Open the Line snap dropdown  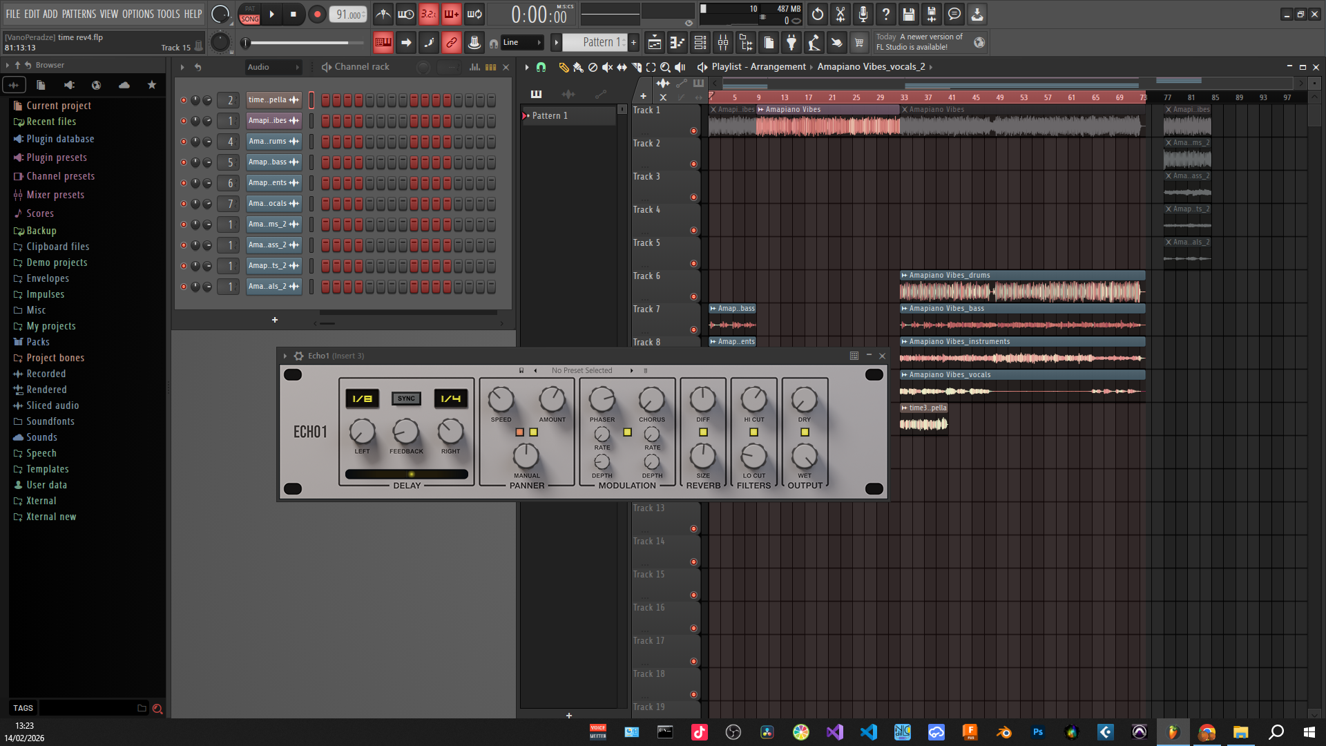click(522, 43)
